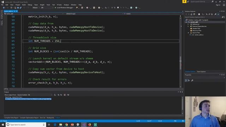Click Task View icon on taskbar
The image size is (226, 127).
click(49, 125)
